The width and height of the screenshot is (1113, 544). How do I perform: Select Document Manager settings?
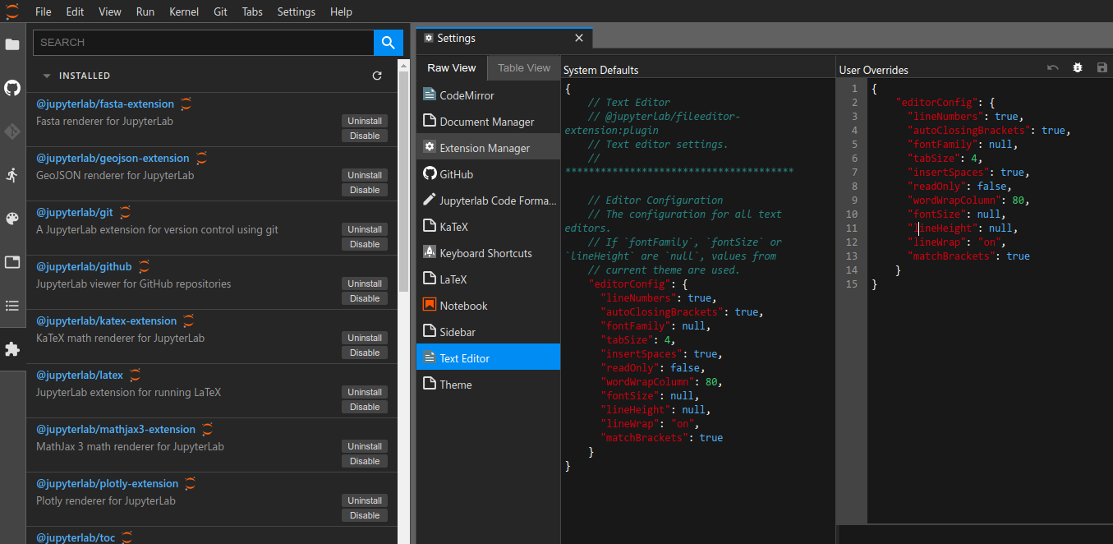[489, 122]
